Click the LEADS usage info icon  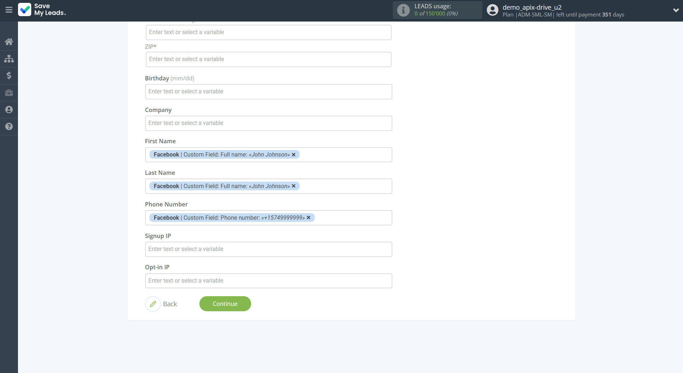403,10
